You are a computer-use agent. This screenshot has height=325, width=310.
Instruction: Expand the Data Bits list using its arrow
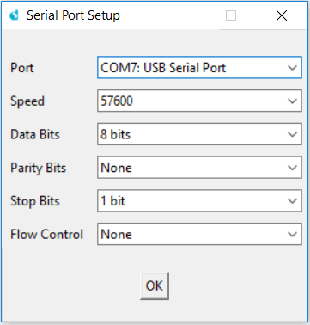(x=292, y=134)
